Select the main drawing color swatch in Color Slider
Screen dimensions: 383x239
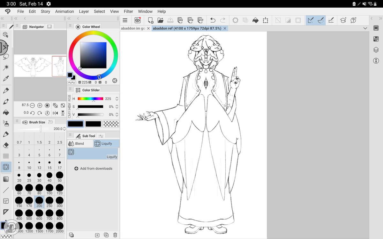click(75, 124)
